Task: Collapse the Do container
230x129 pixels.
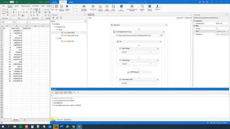Action: pyautogui.click(x=160, y=42)
